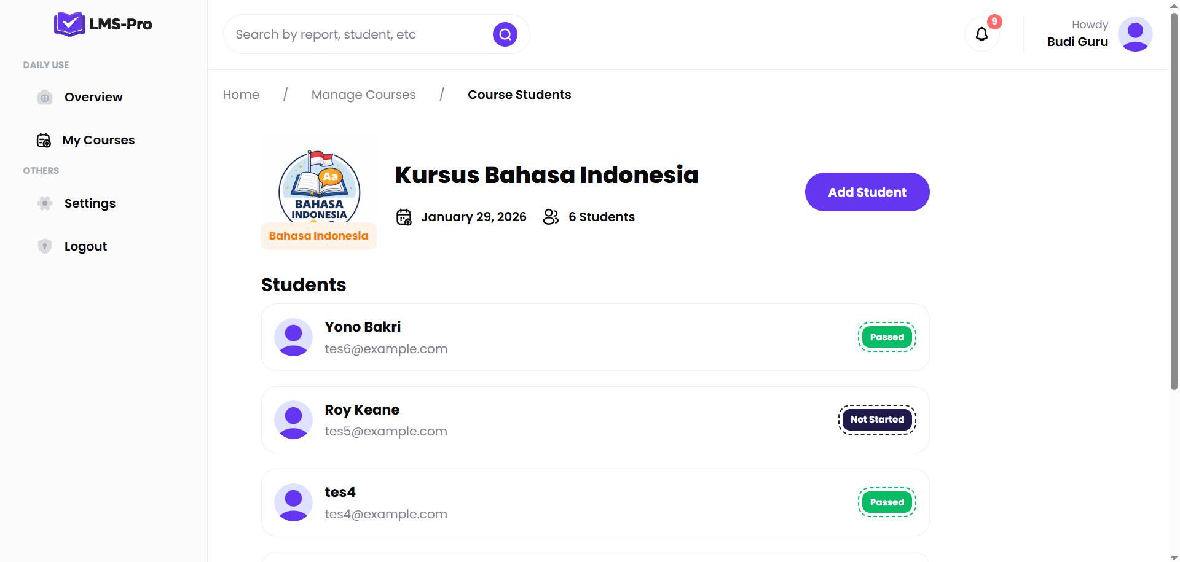Open Budi Guru profile avatar

point(1135,34)
